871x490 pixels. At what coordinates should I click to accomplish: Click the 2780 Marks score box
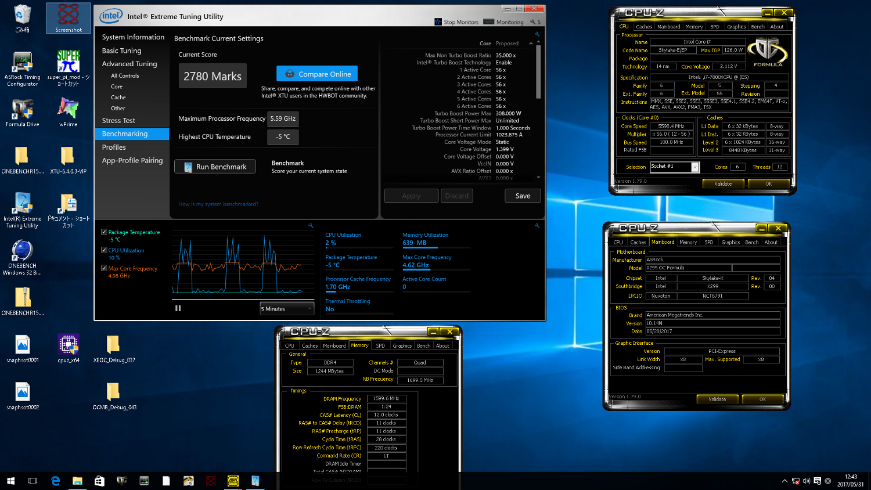click(x=213, y=76)
